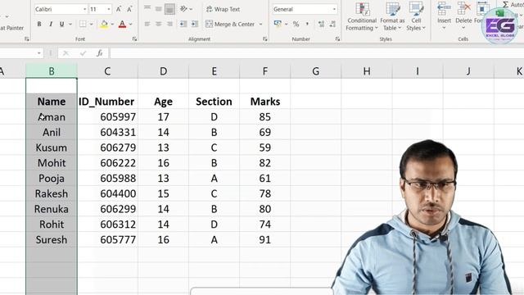Align text left
This screenshot has height=295, width=524.
coord(147,24)
